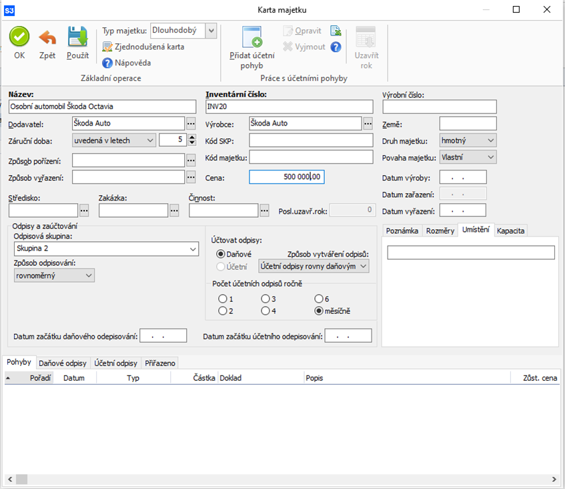Choose 6 účetních odpisů ročně option
The height and width of the screenshot is (489, 565).
[x=319, y=299]
